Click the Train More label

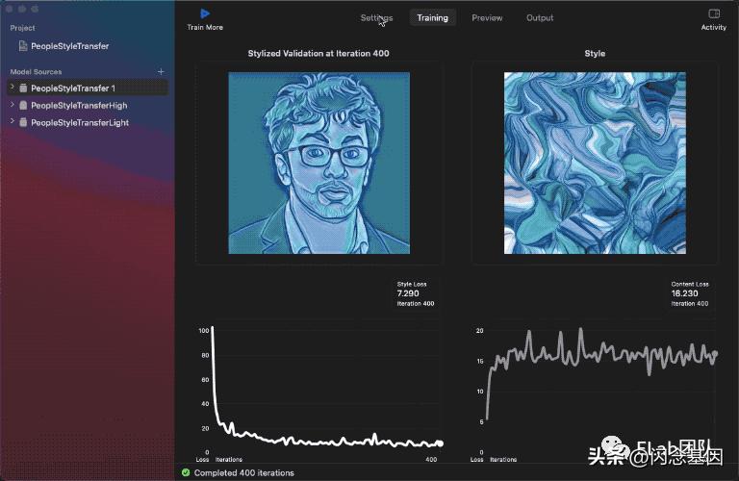pyautogui.click(x=205, y=27)
